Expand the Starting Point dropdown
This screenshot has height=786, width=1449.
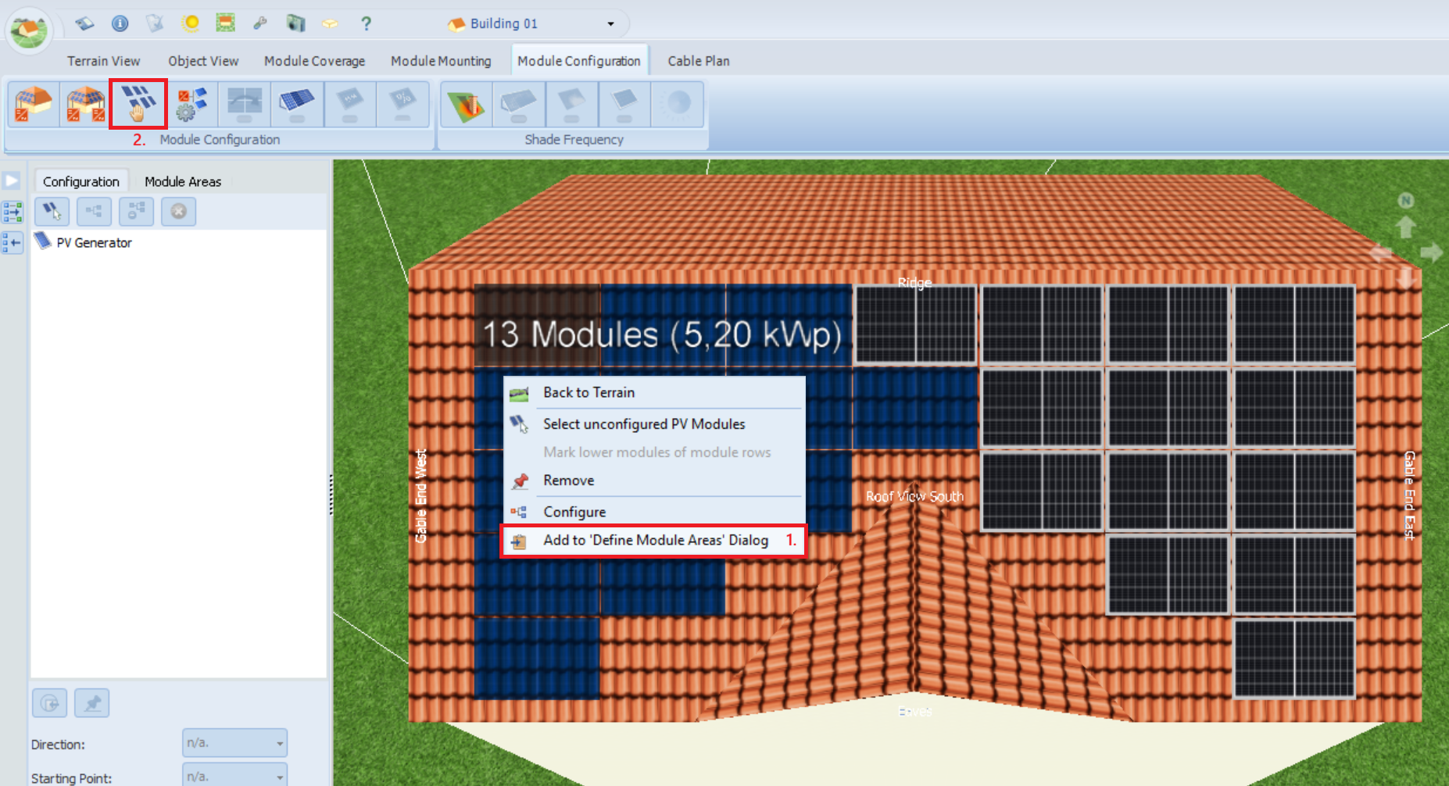pos(279,777)
